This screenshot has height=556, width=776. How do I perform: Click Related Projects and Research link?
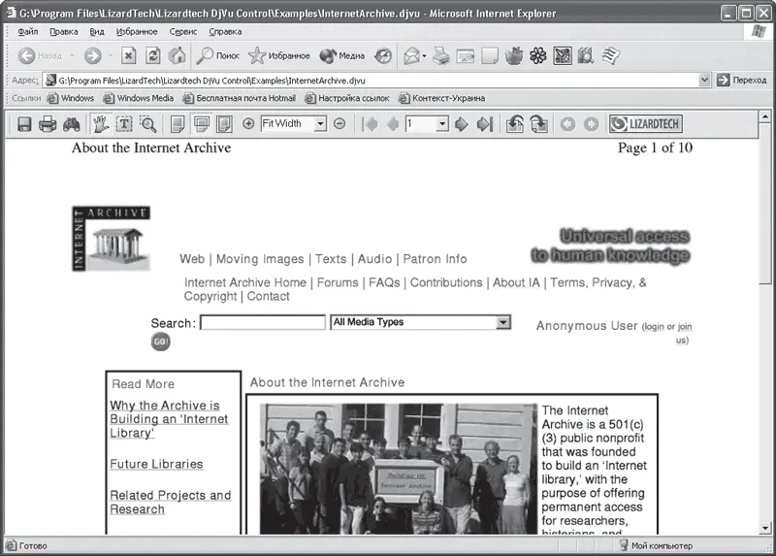[x=171, y=502]
